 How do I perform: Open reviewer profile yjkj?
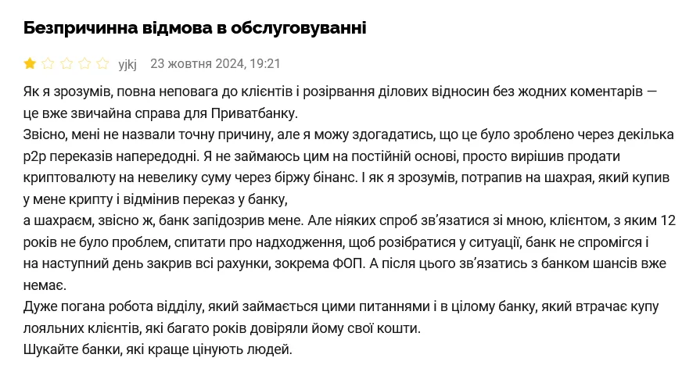(x=127, y=64)
